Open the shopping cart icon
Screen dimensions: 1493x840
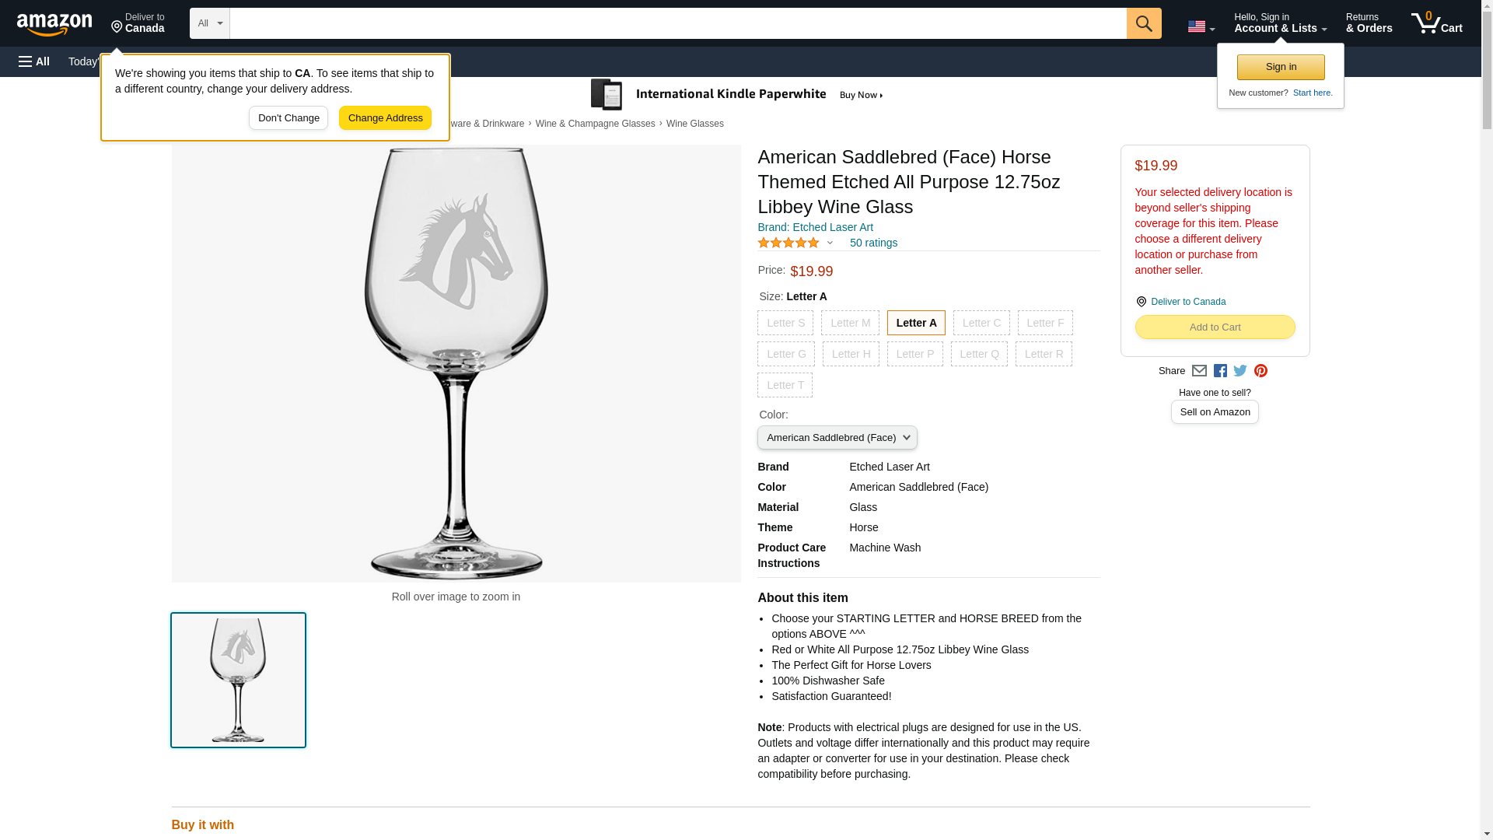[1436, 23]
